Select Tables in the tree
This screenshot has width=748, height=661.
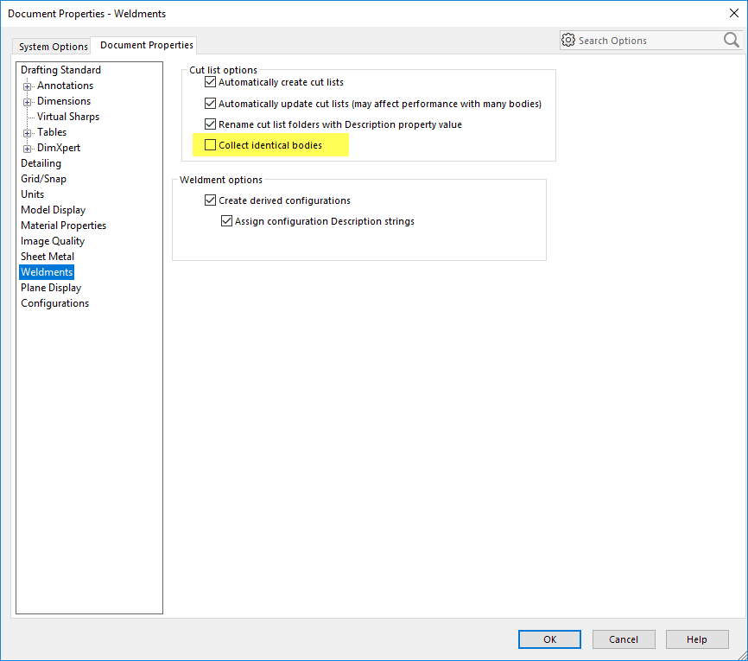[52, 132]
